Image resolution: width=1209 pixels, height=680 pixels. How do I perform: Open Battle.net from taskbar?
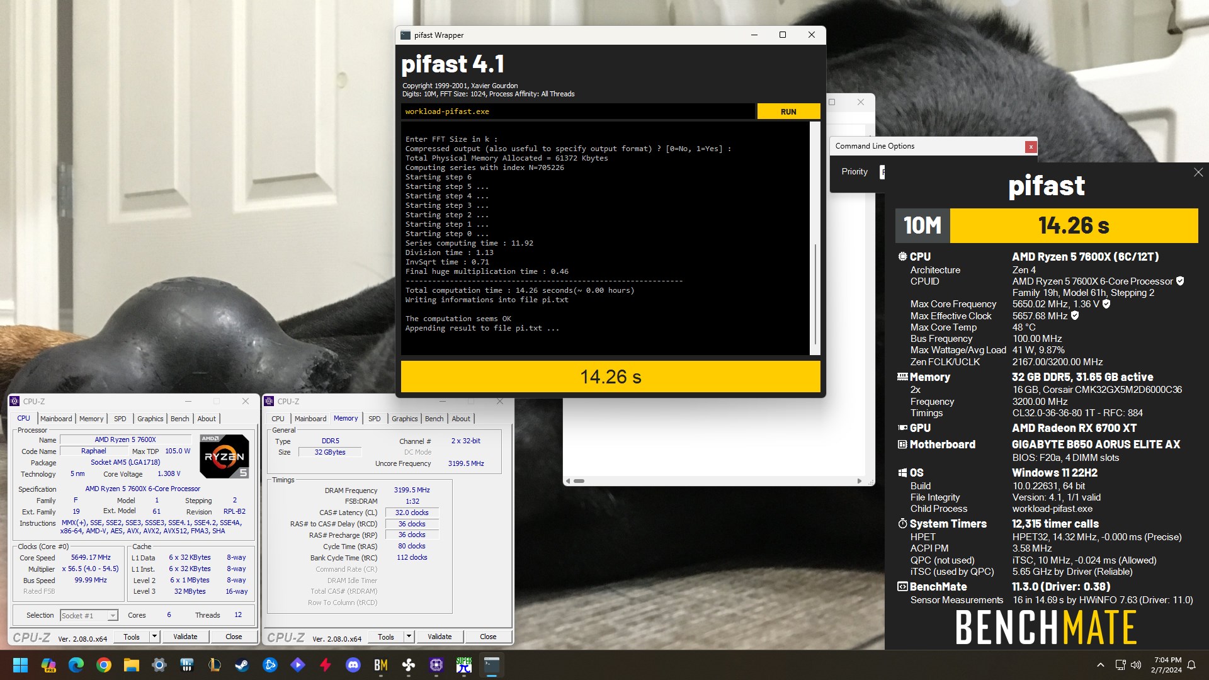point(270,665)
